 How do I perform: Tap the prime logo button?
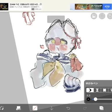(107, 7)
